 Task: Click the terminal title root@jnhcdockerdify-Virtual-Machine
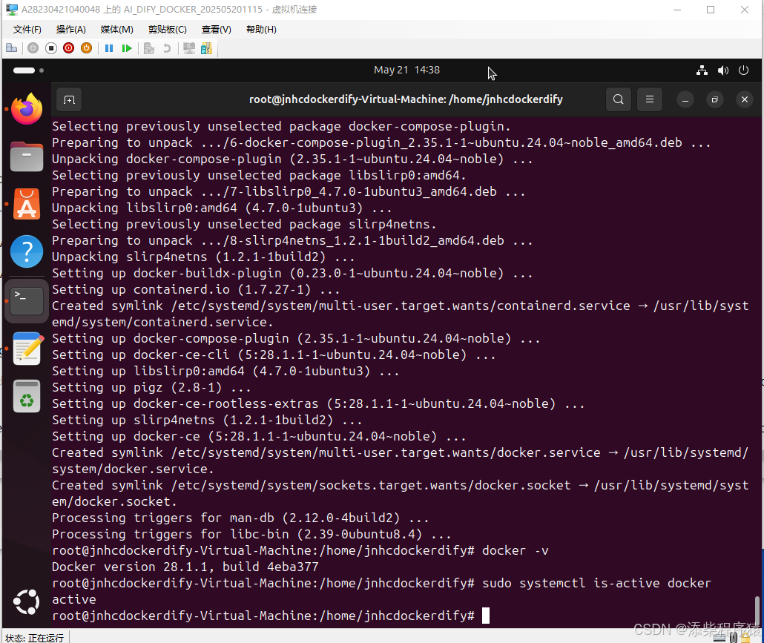pos(406,99)
